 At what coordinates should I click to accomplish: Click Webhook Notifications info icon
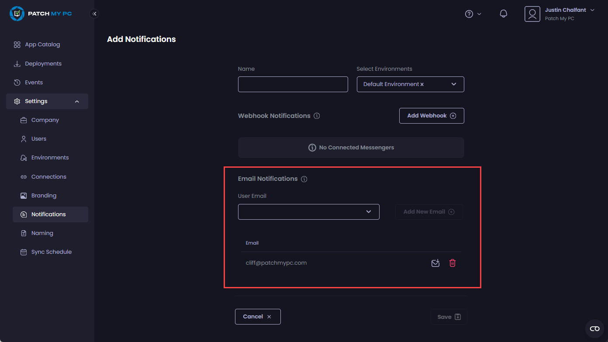[317, 116]
